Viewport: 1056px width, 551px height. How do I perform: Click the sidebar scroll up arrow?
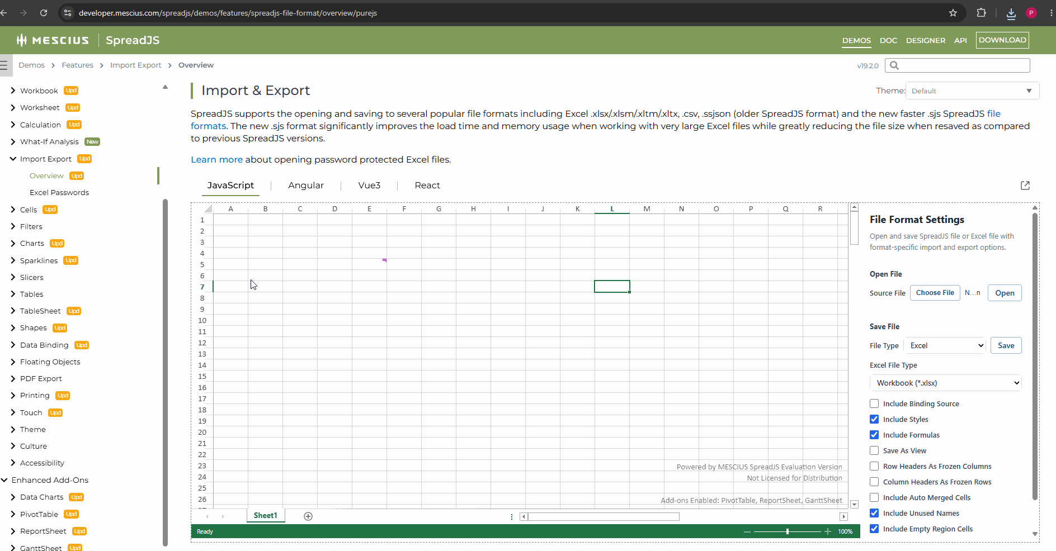pyautogui.click(x=165, y=87)
